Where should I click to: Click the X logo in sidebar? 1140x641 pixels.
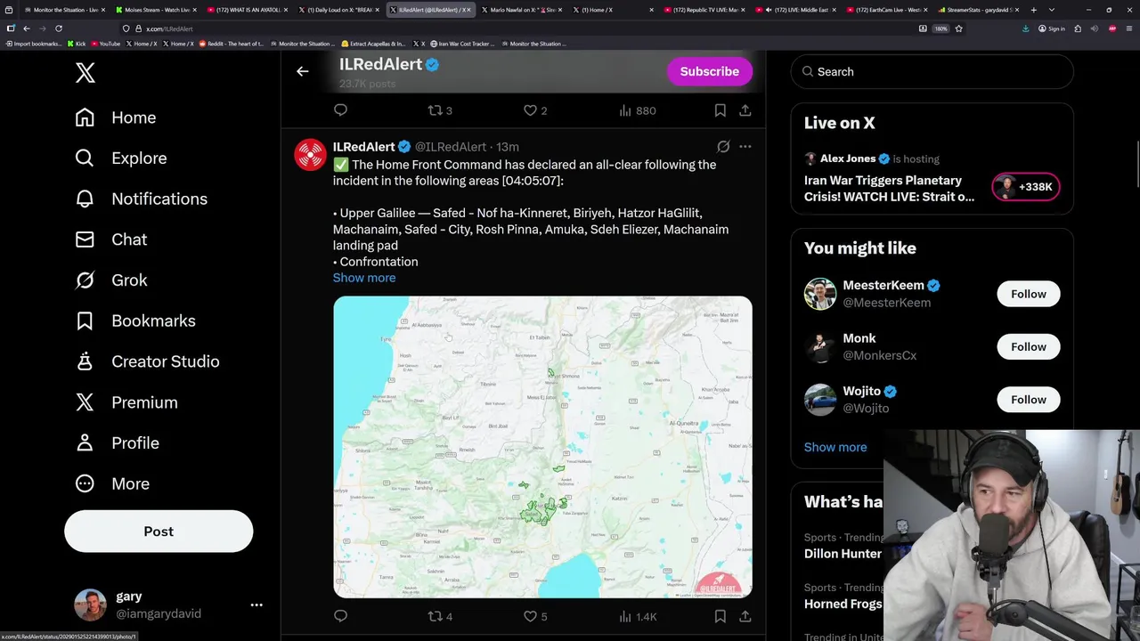pos(85,73)
